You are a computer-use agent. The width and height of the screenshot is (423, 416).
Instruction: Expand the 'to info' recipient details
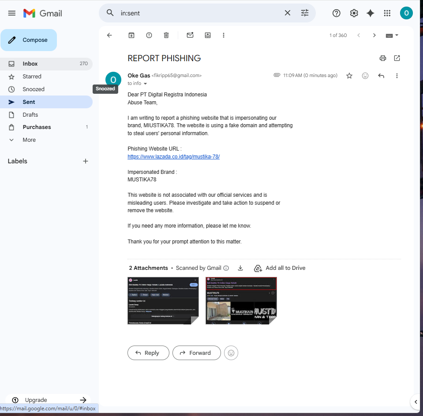tap(145, 84)
